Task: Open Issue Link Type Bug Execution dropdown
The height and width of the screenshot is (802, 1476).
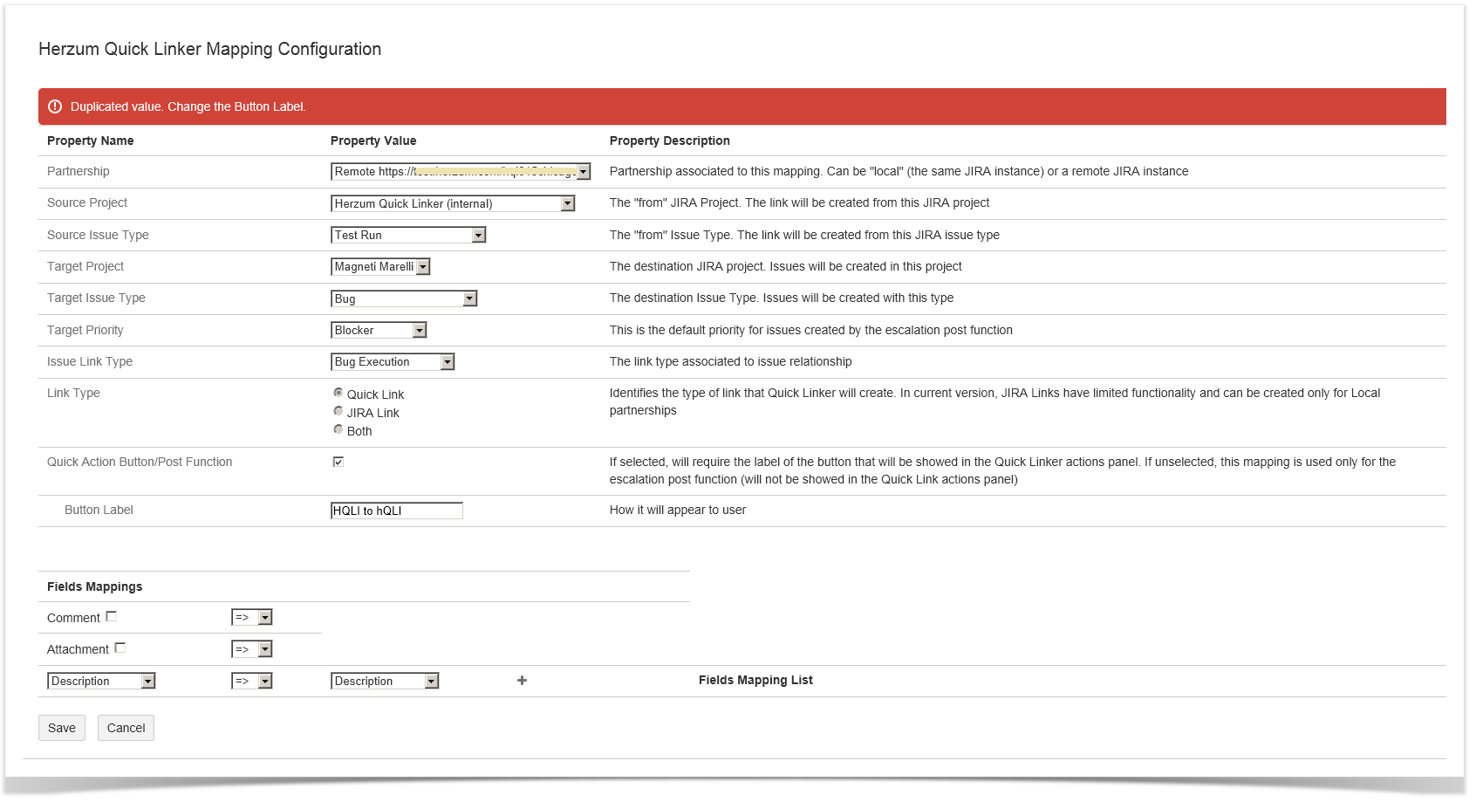Action: pyautogui.click(x=393, y=362)
